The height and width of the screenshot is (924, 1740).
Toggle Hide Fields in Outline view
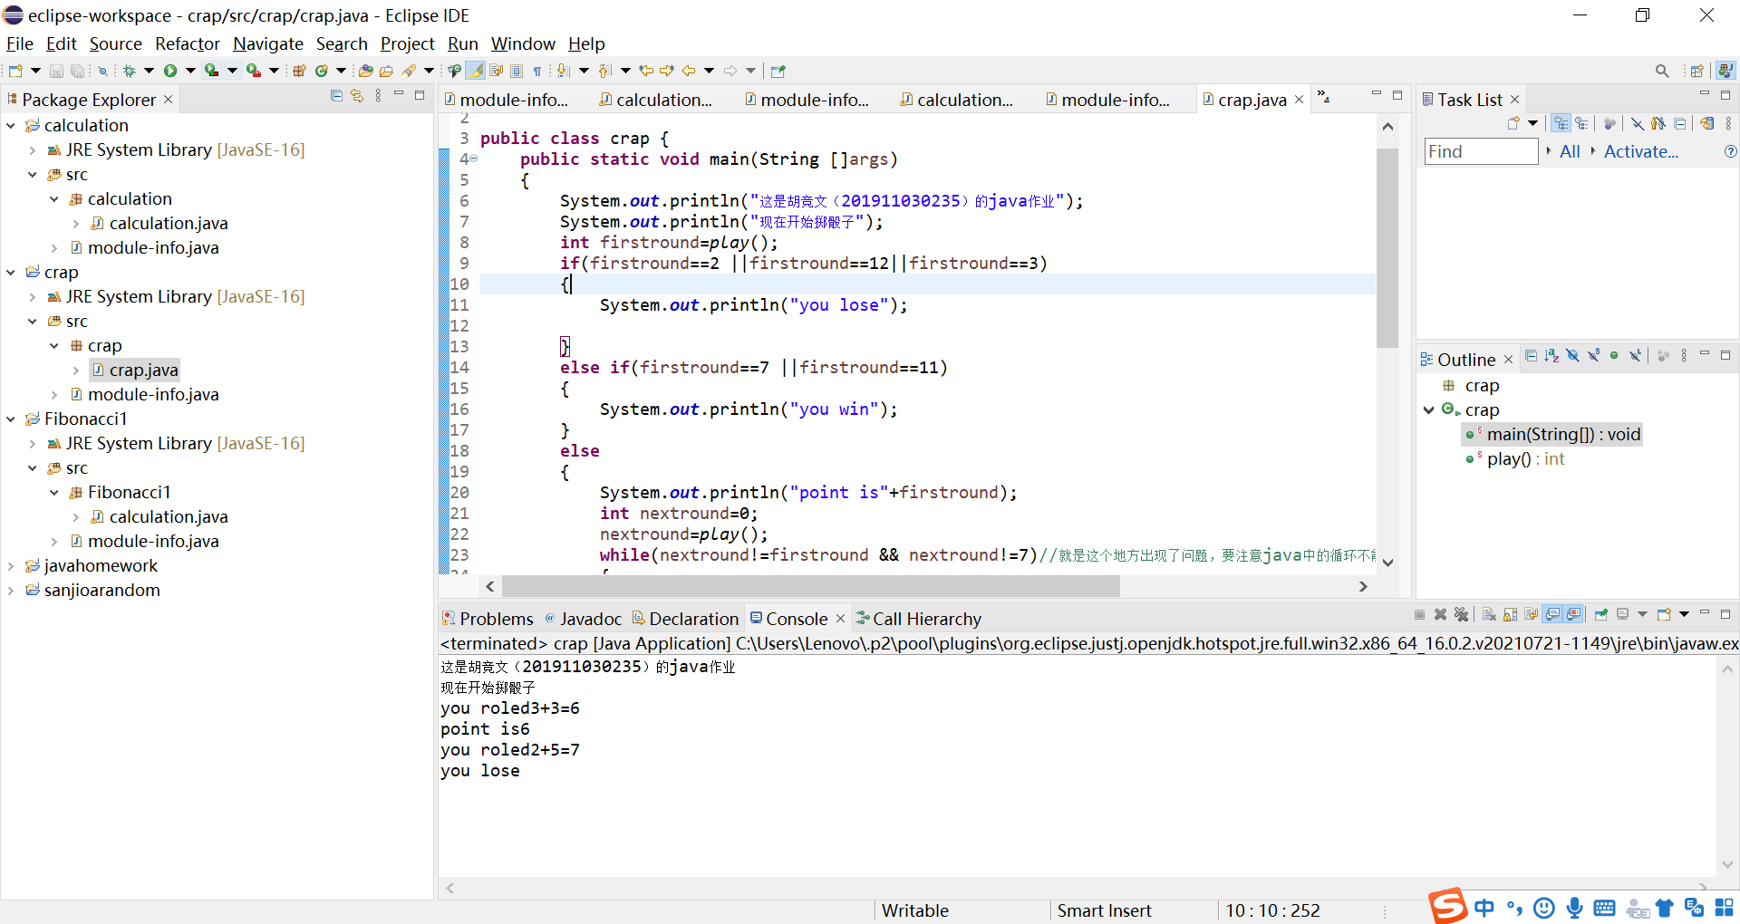(x=1572, y=356)
